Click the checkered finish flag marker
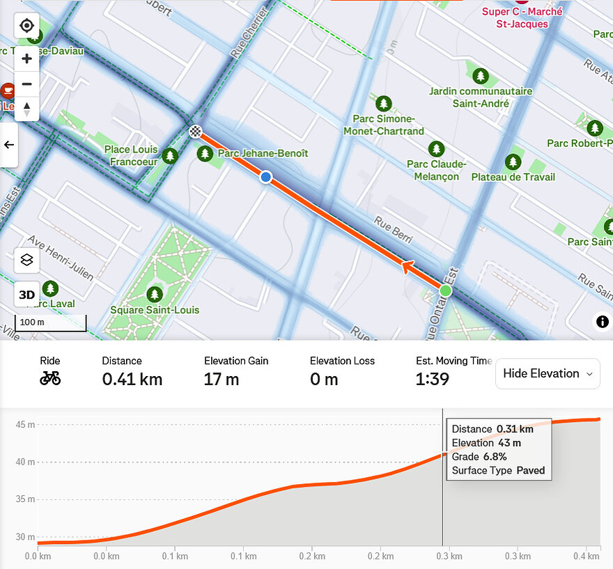The image size is (613, 569). pyautogui.click(x=196, y=131)
